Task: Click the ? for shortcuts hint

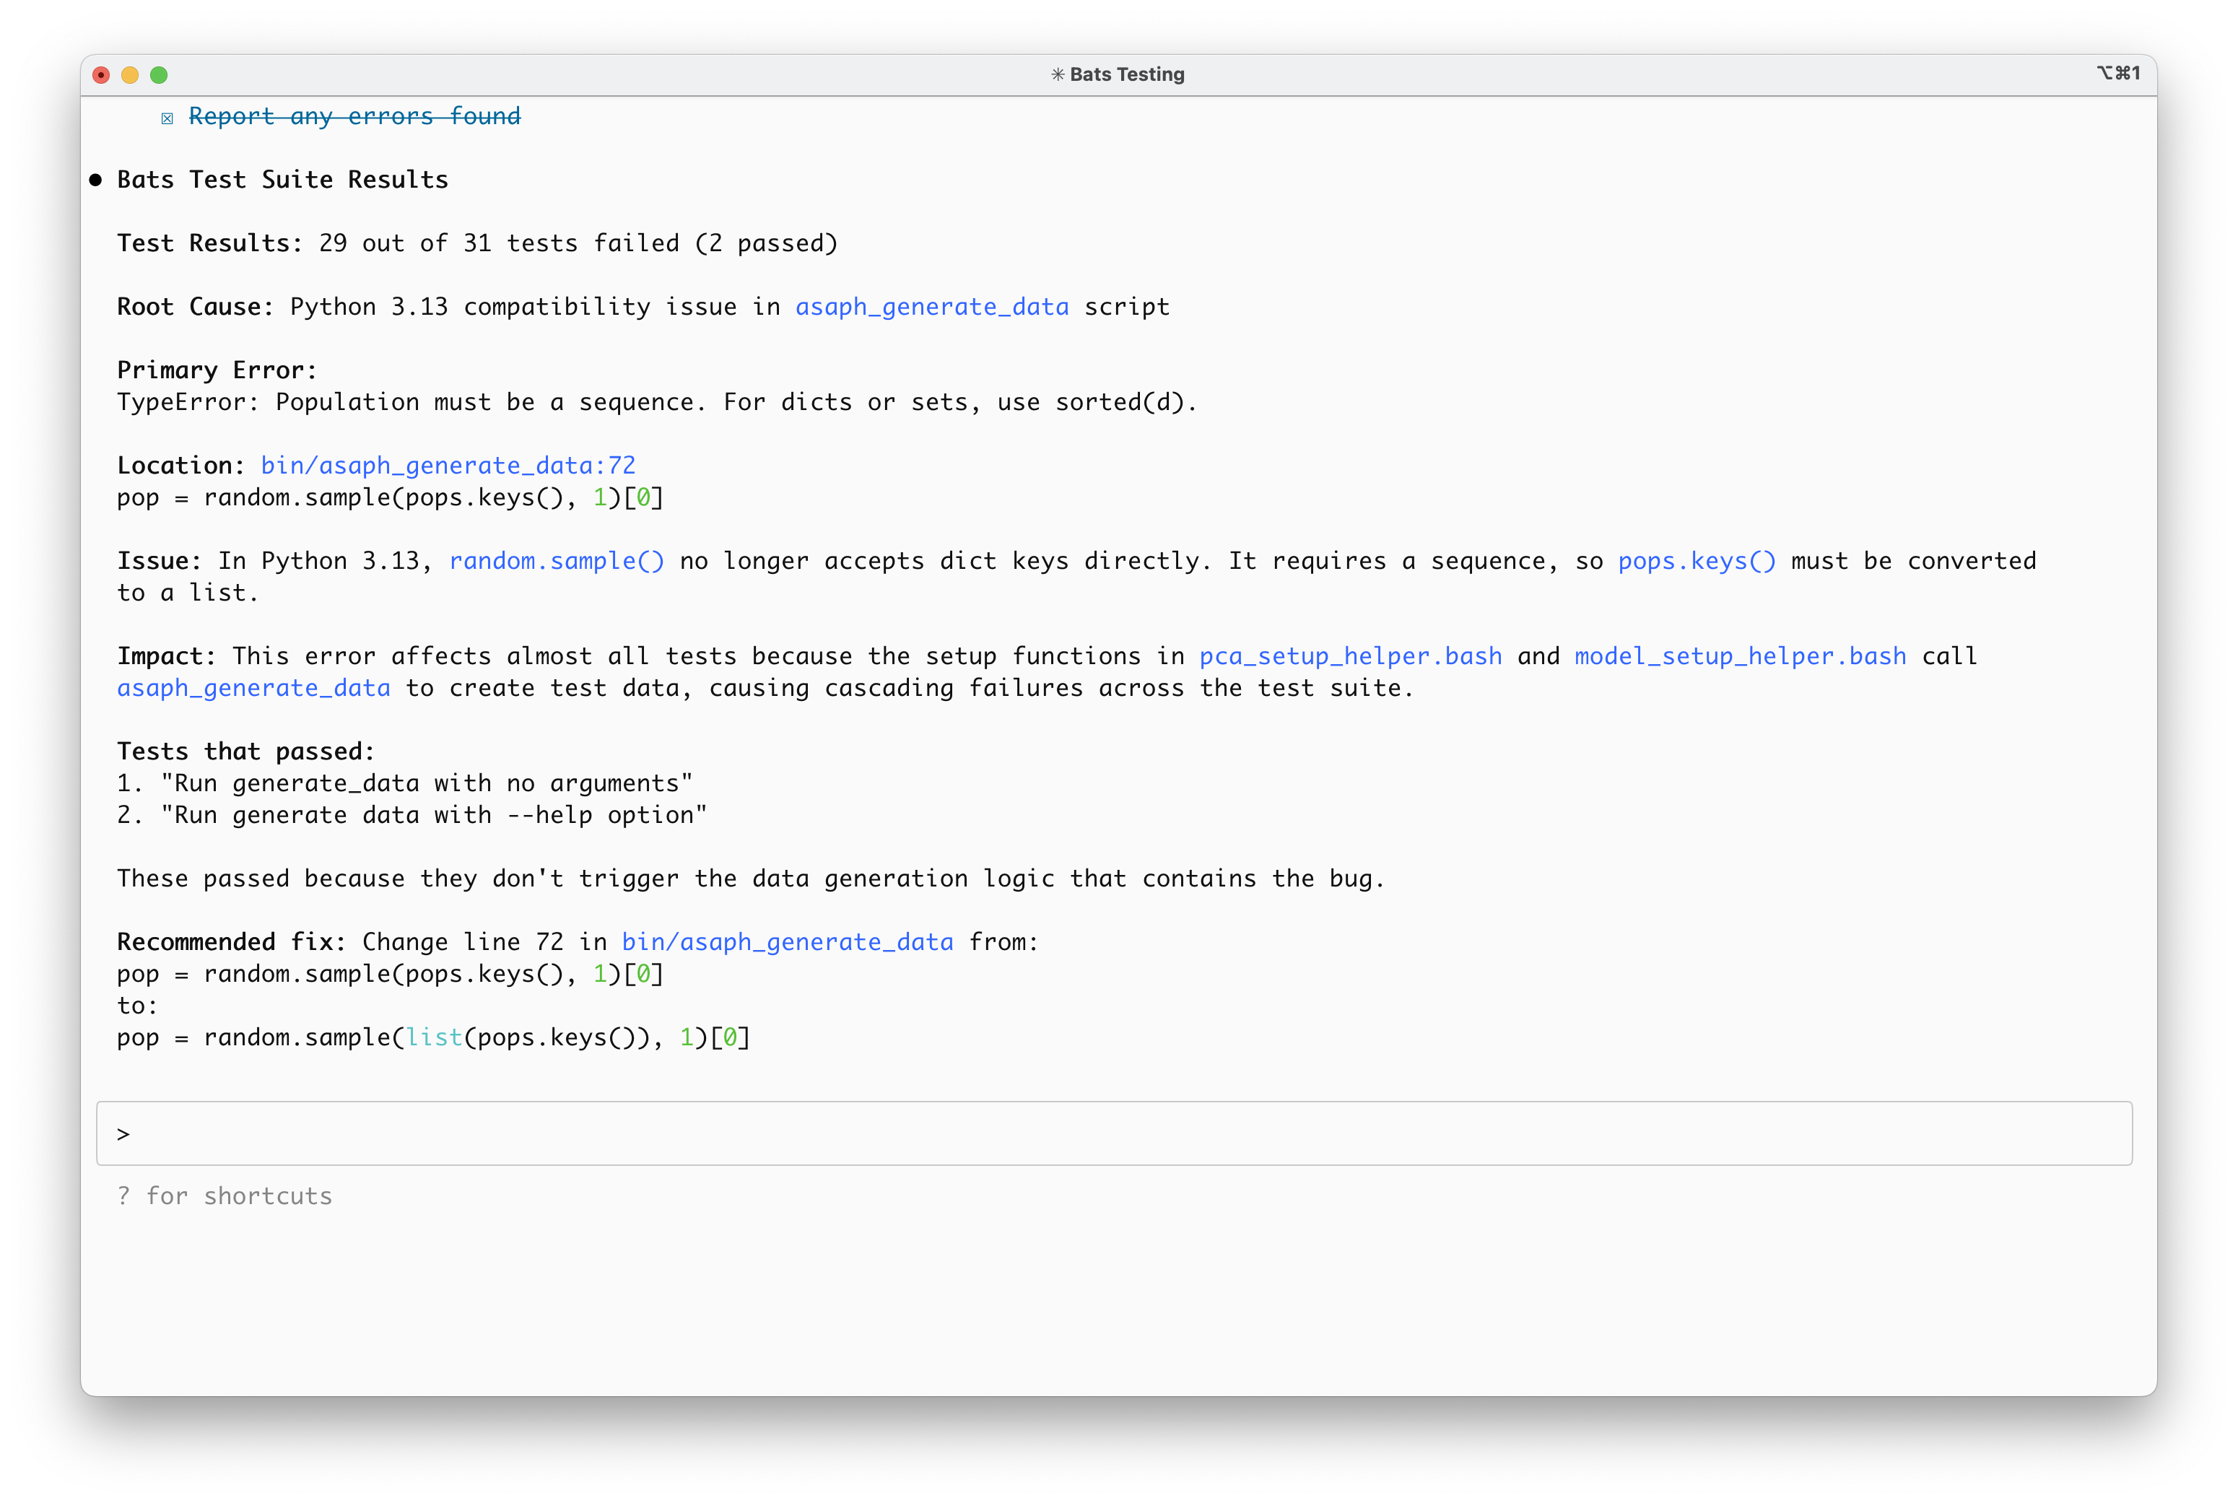Action: click(225, 1195)
